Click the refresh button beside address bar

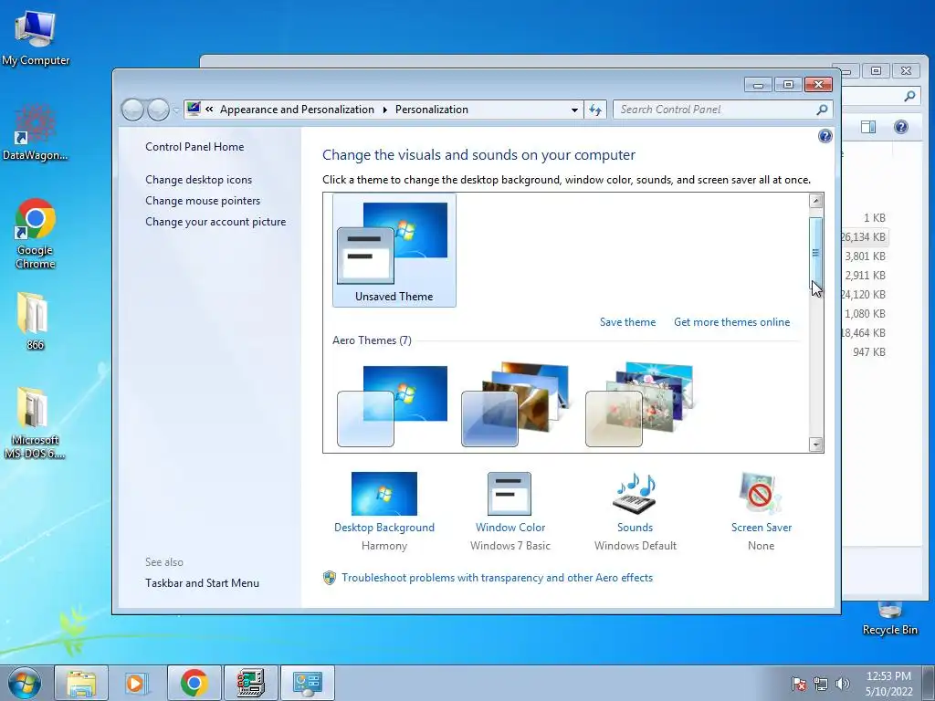click(x=595, y=110)
